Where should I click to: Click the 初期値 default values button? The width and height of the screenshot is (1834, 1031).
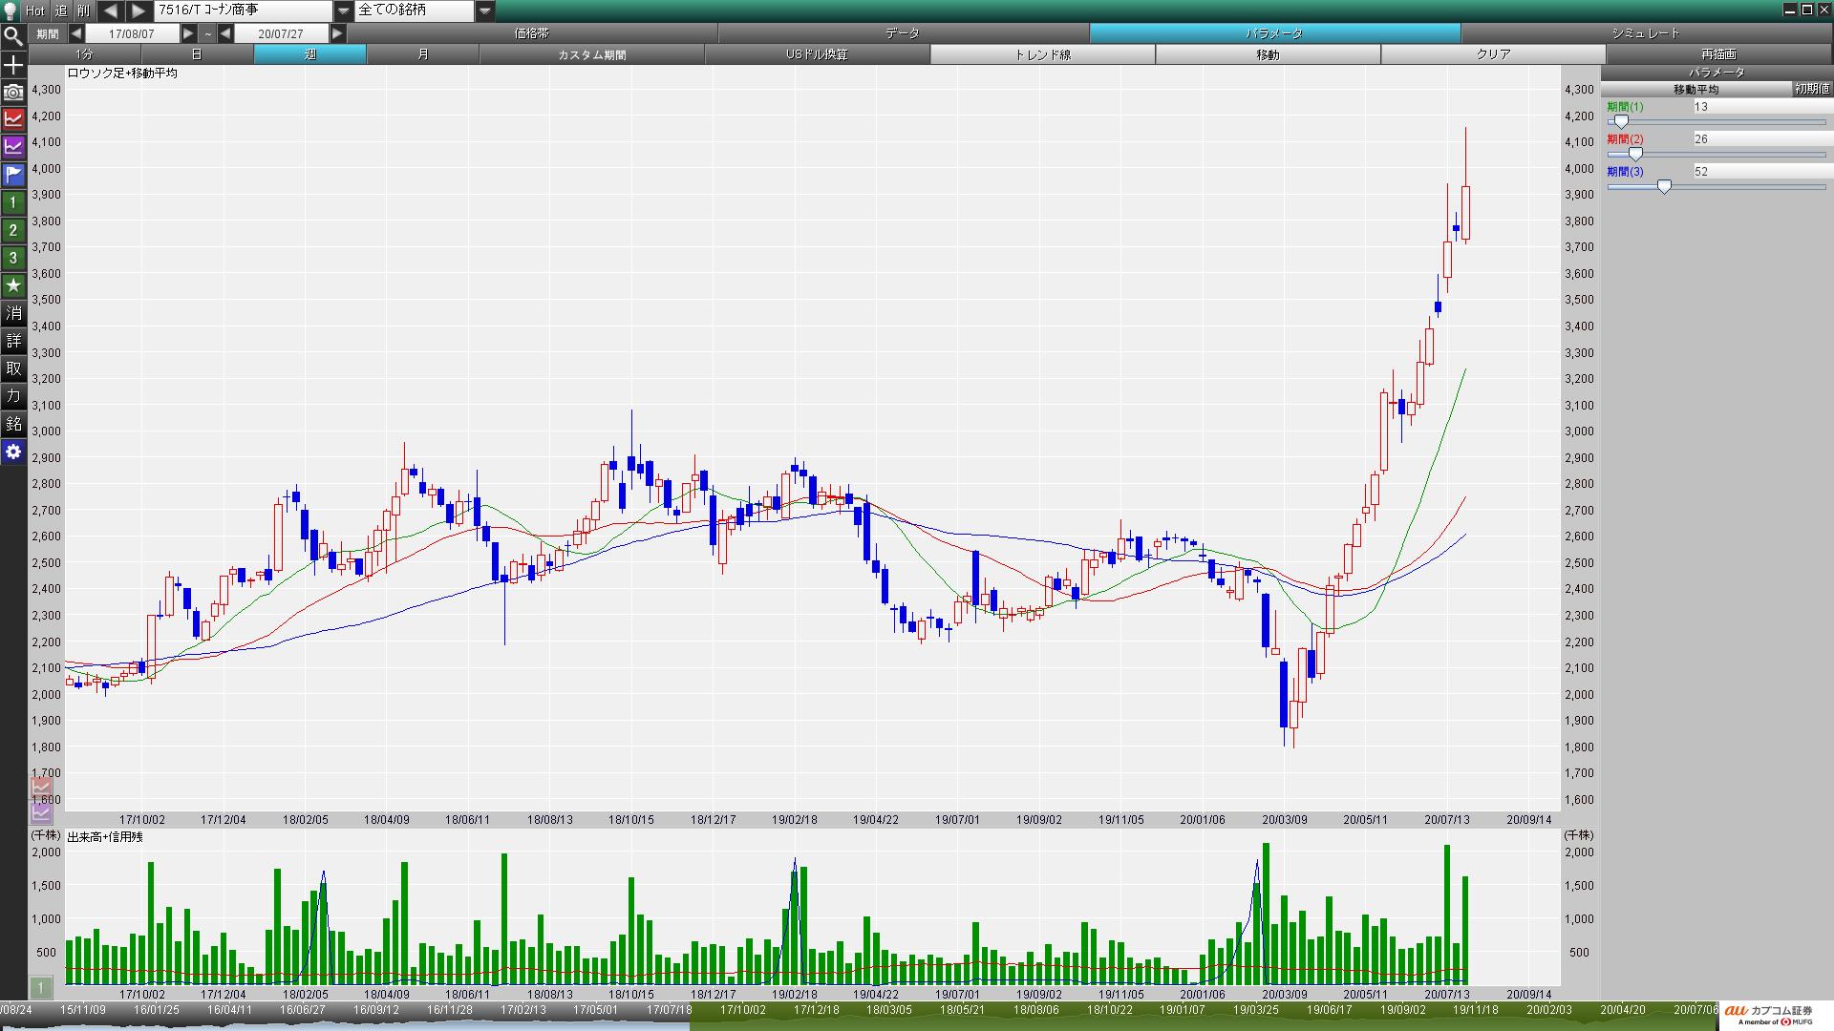pyautogui.click(x=1811, y=89)
